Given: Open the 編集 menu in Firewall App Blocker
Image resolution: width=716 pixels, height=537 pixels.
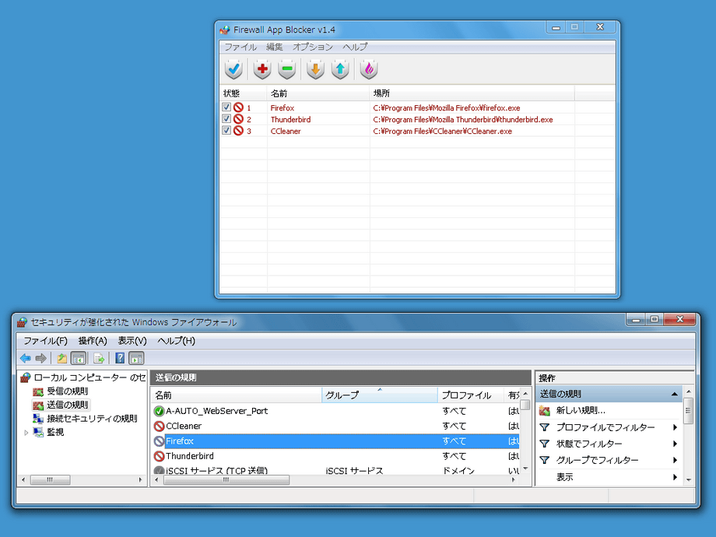Looking at the screenshot, I should [x=275, y=47].
